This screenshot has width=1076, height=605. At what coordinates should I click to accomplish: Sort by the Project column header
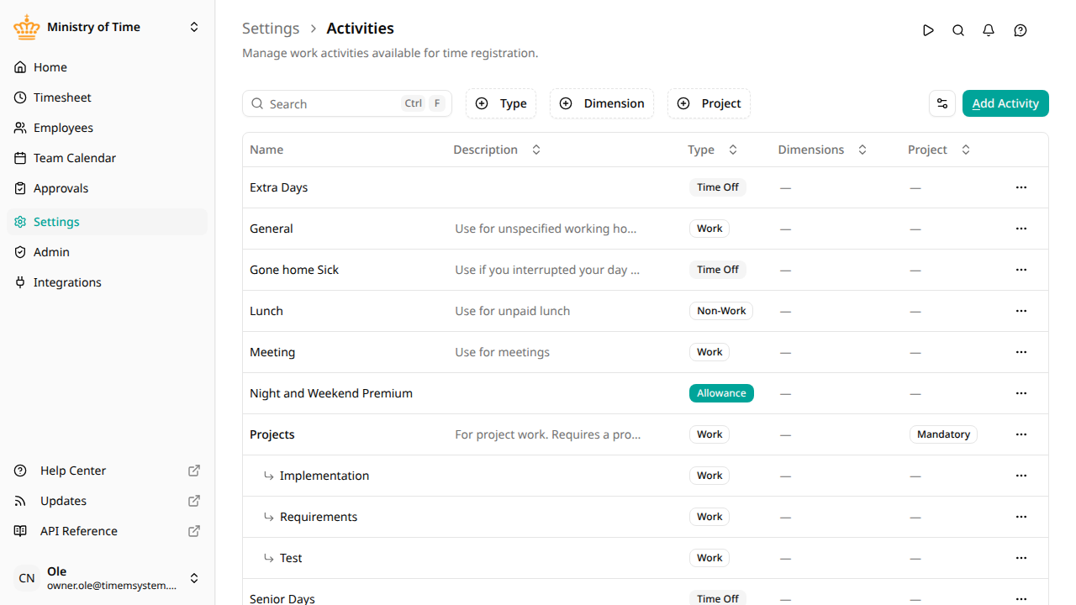point(939,150)
